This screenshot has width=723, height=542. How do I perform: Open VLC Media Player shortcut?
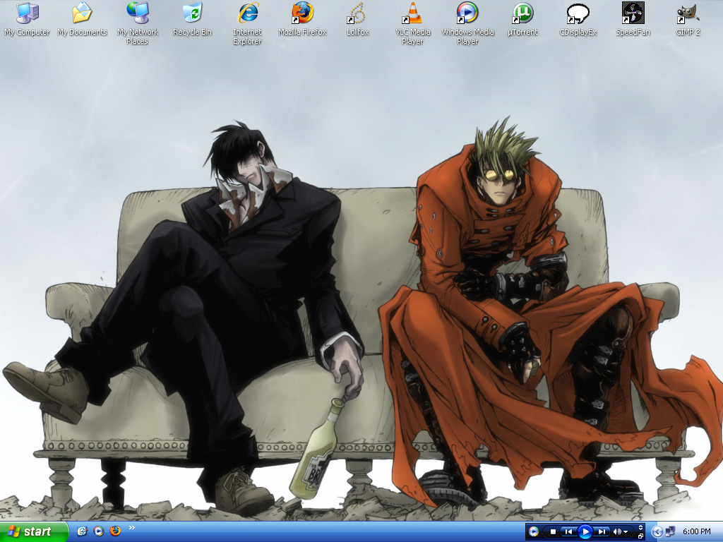(412, 23)
